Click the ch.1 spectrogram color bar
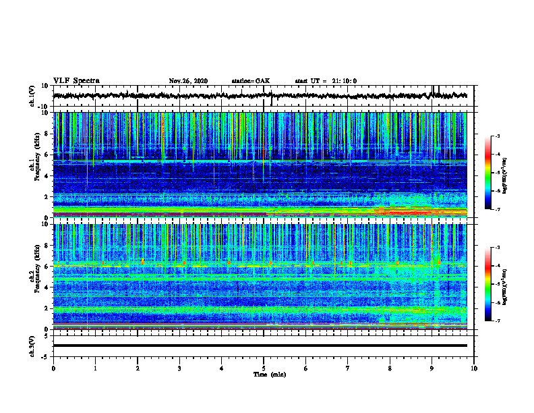 pos(487,173)
